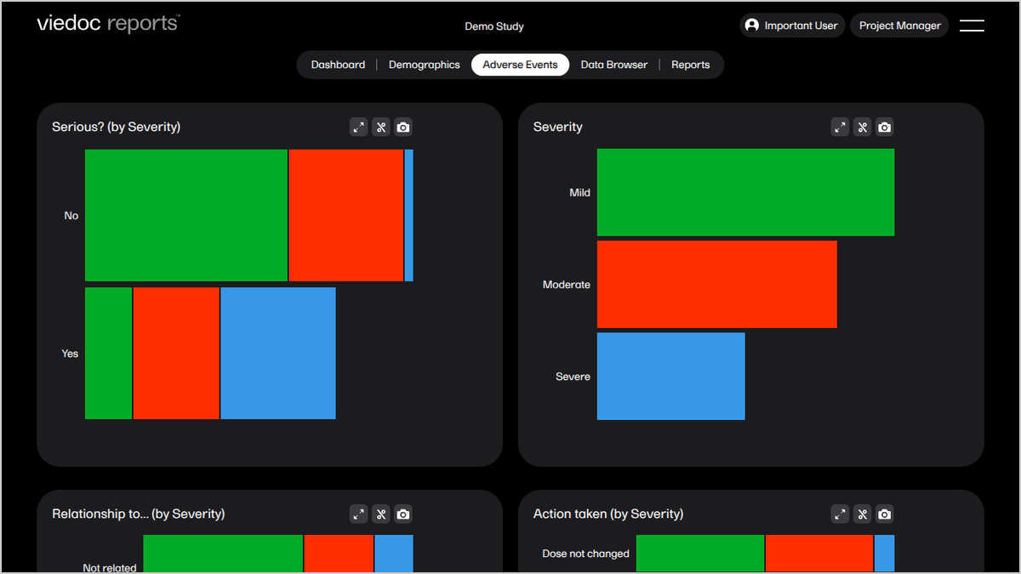Click the Severe axis label
The height and width of the screenshot is (574, 1021).
(573, 377)
